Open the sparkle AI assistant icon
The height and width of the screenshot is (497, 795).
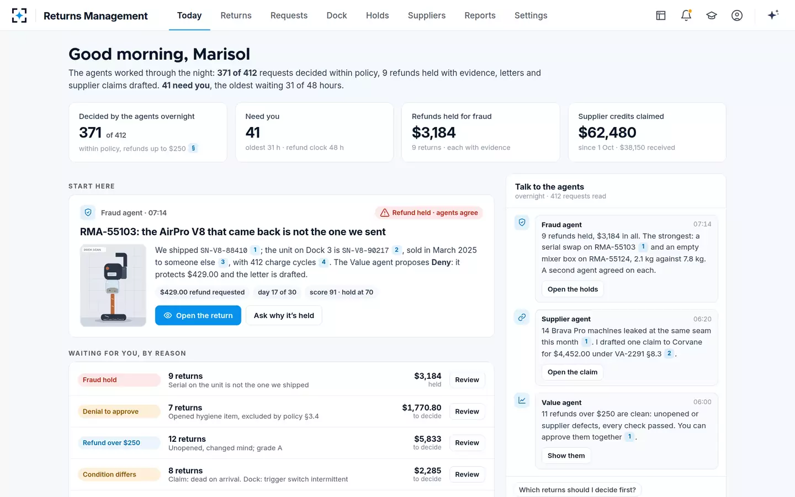click(773, 15)
